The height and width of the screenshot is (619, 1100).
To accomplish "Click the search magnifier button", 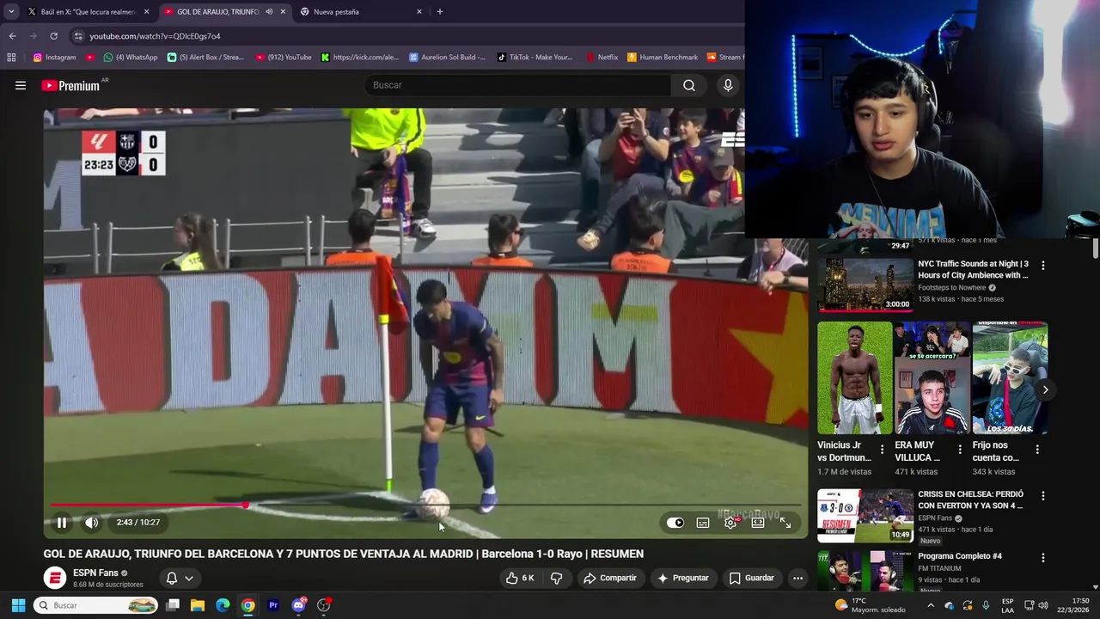I will (689, 85).
